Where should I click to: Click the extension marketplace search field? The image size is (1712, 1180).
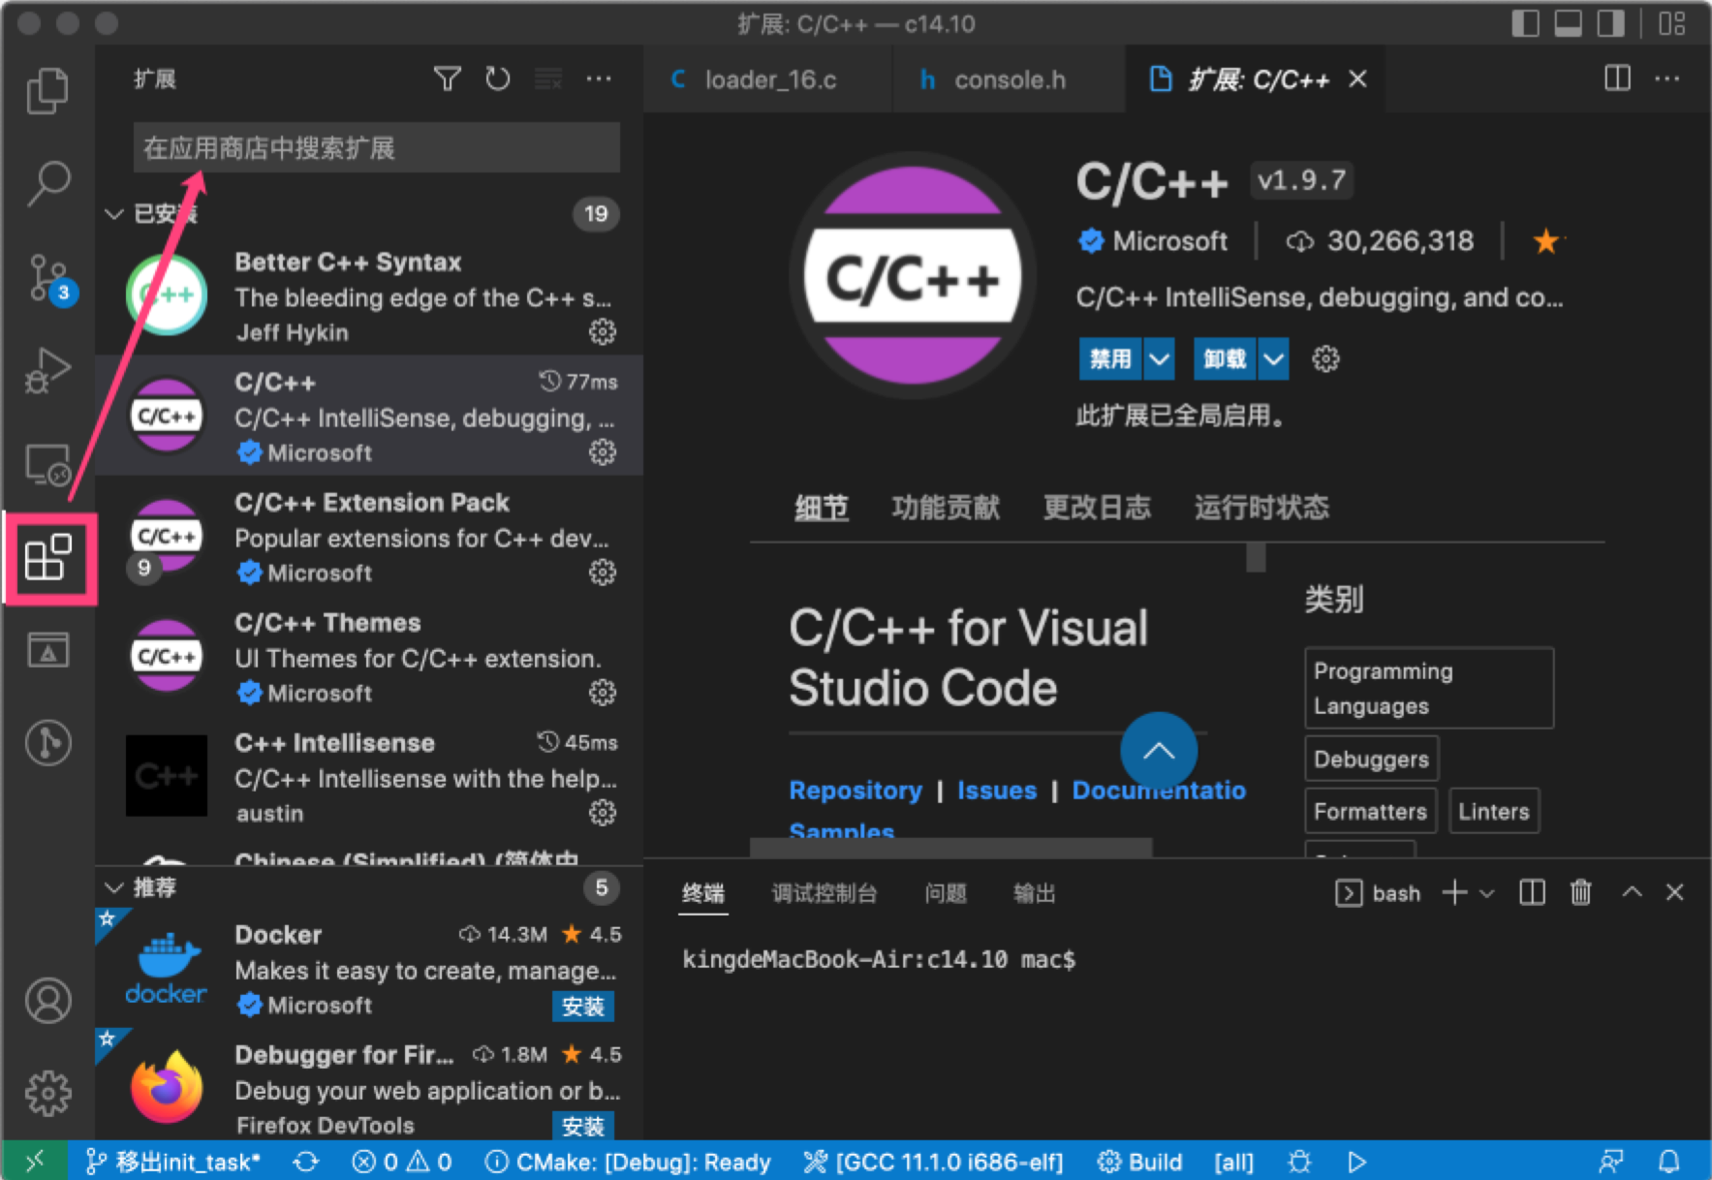pyautogui.click(x=376, y=148)
